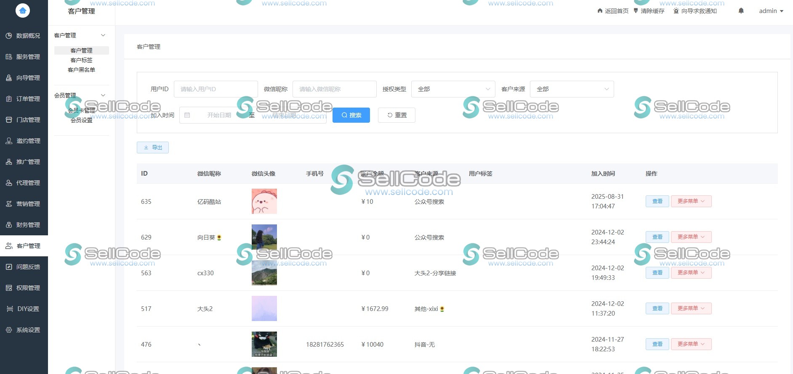Click the avatar of 亿码酷站
Viewport: 793px width, 374px height.
pos(264,201)
